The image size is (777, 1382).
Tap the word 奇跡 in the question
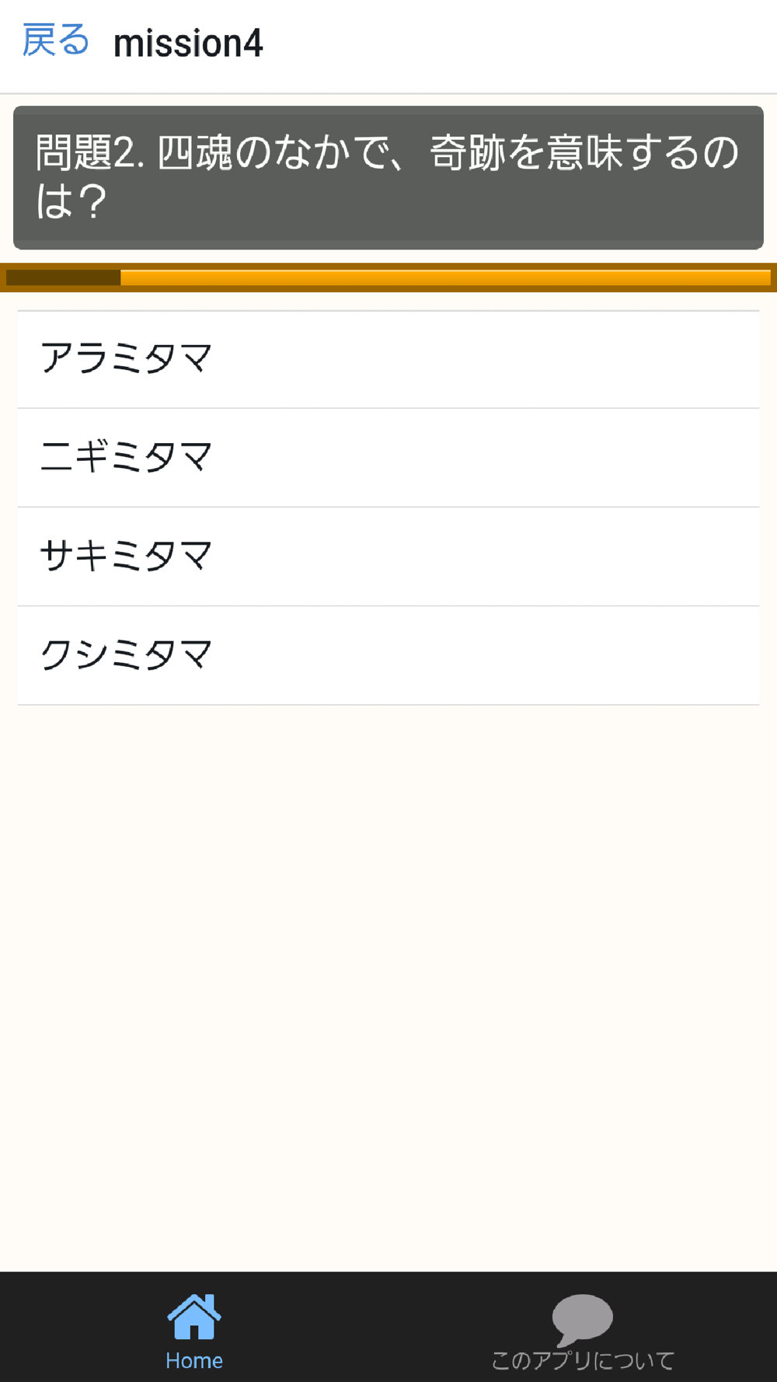tap(468, 152)
